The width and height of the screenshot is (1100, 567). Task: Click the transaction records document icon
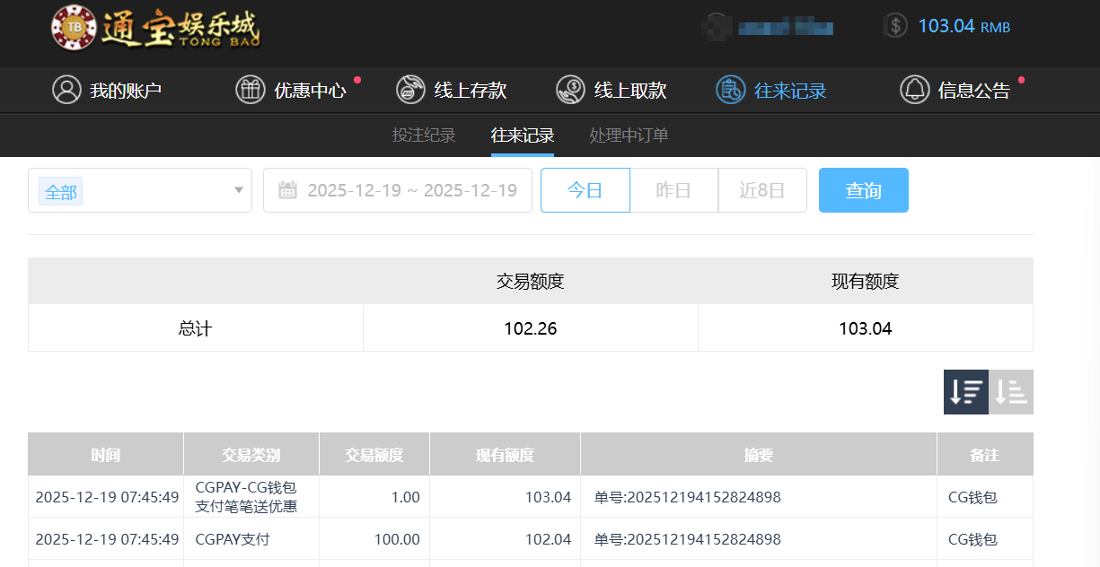(x=730, y=90)
